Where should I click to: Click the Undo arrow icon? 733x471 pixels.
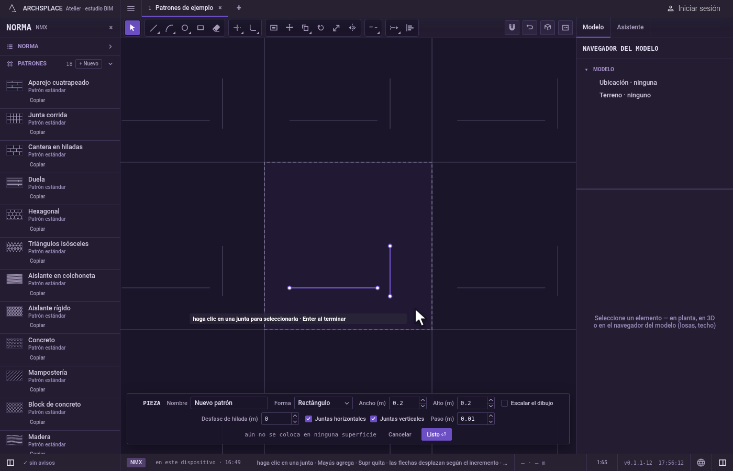530,28
